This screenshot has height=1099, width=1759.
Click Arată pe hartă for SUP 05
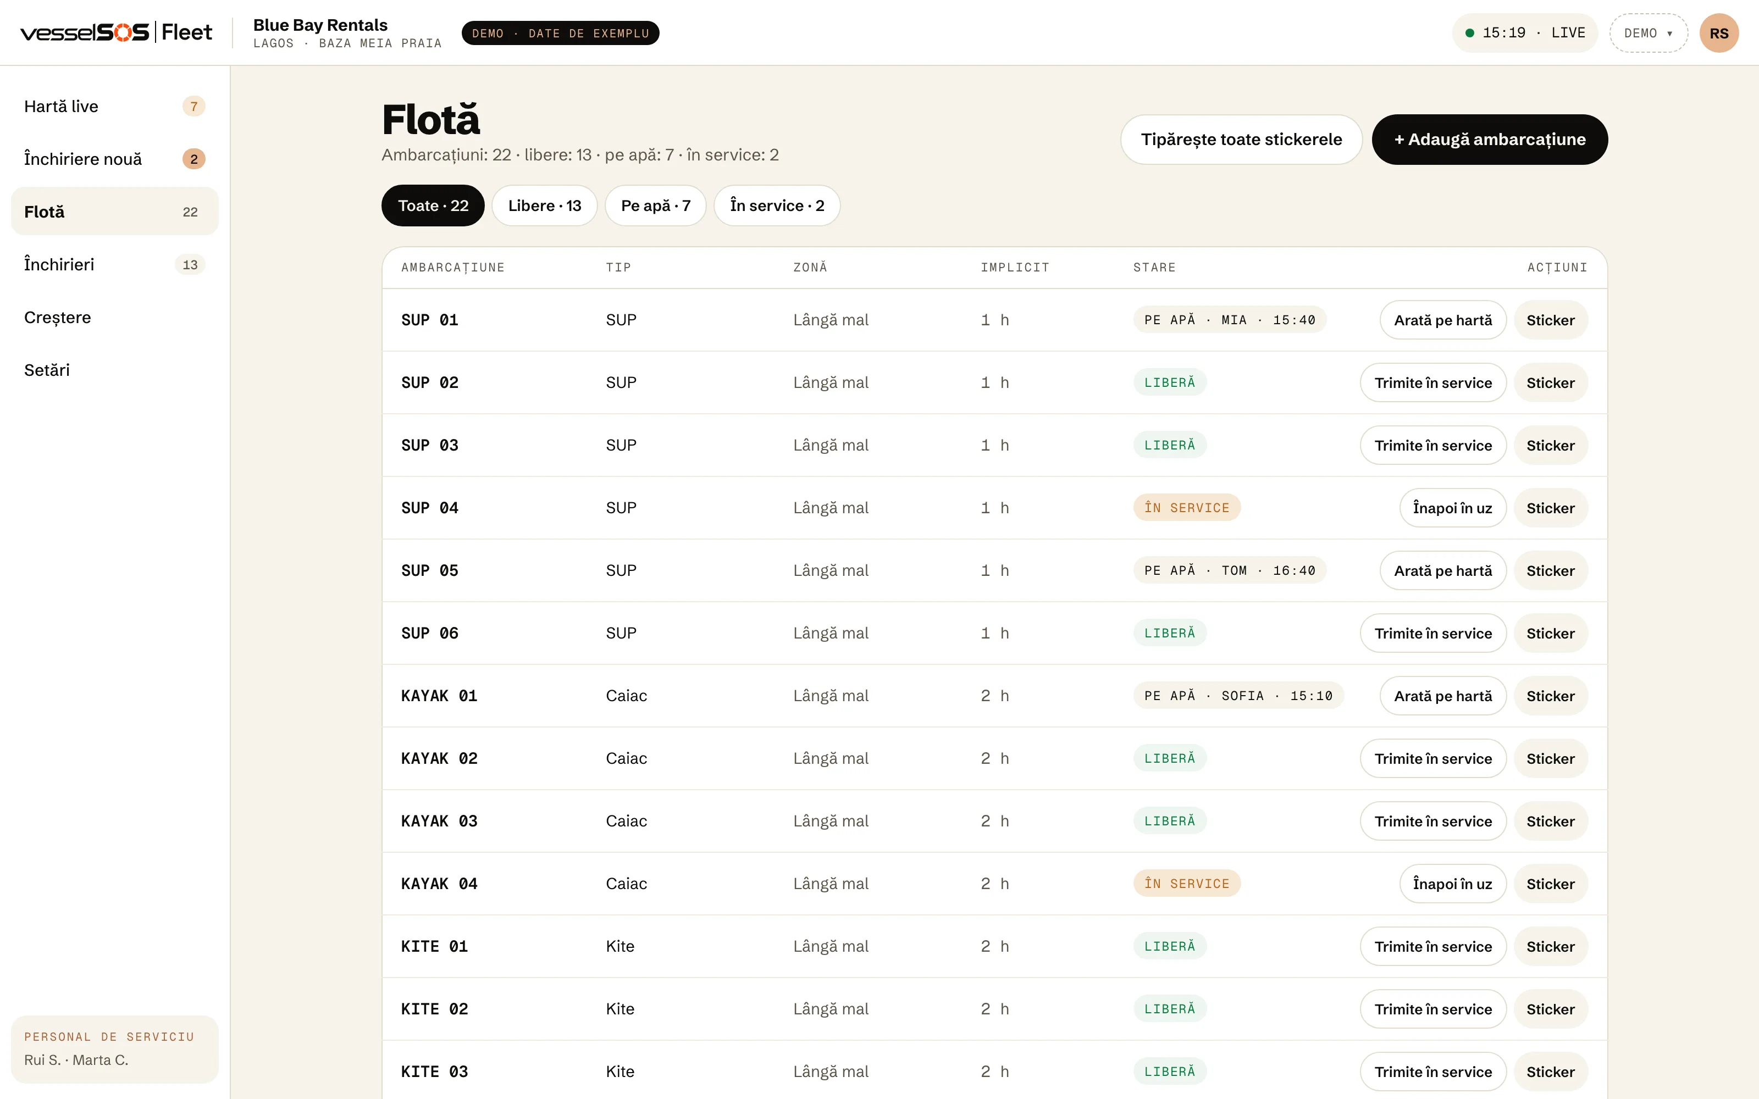point(1443,570)
